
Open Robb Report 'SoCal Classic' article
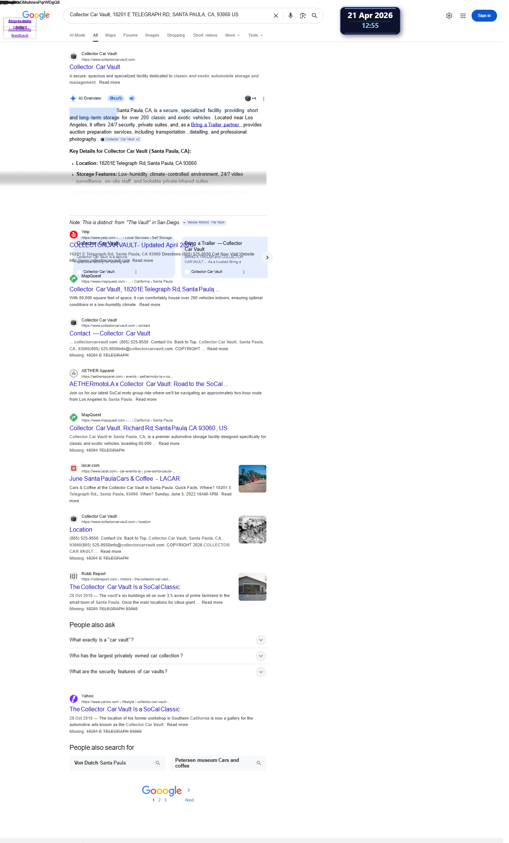pos(125,587)
